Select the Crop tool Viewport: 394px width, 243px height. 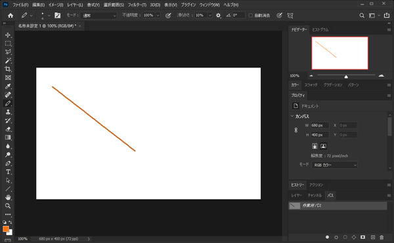pos(8,69)
